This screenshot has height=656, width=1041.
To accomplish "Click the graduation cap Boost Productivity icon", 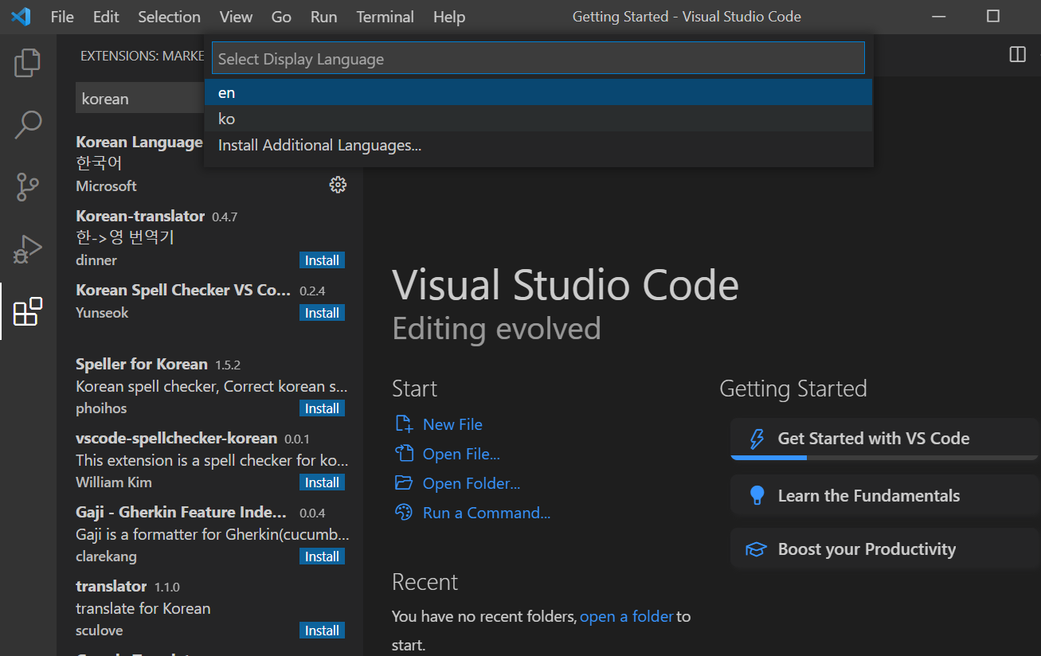I will click(756, 549).
